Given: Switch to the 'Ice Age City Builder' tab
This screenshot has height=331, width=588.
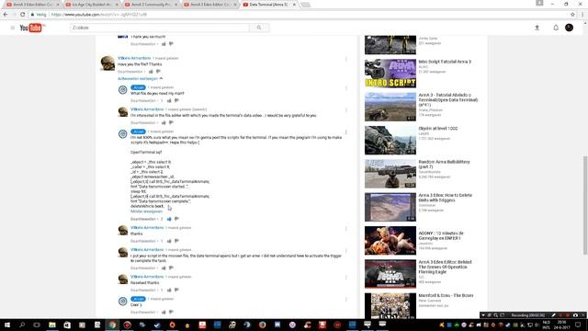Looking at the screenshot, I should click(92, 5).
